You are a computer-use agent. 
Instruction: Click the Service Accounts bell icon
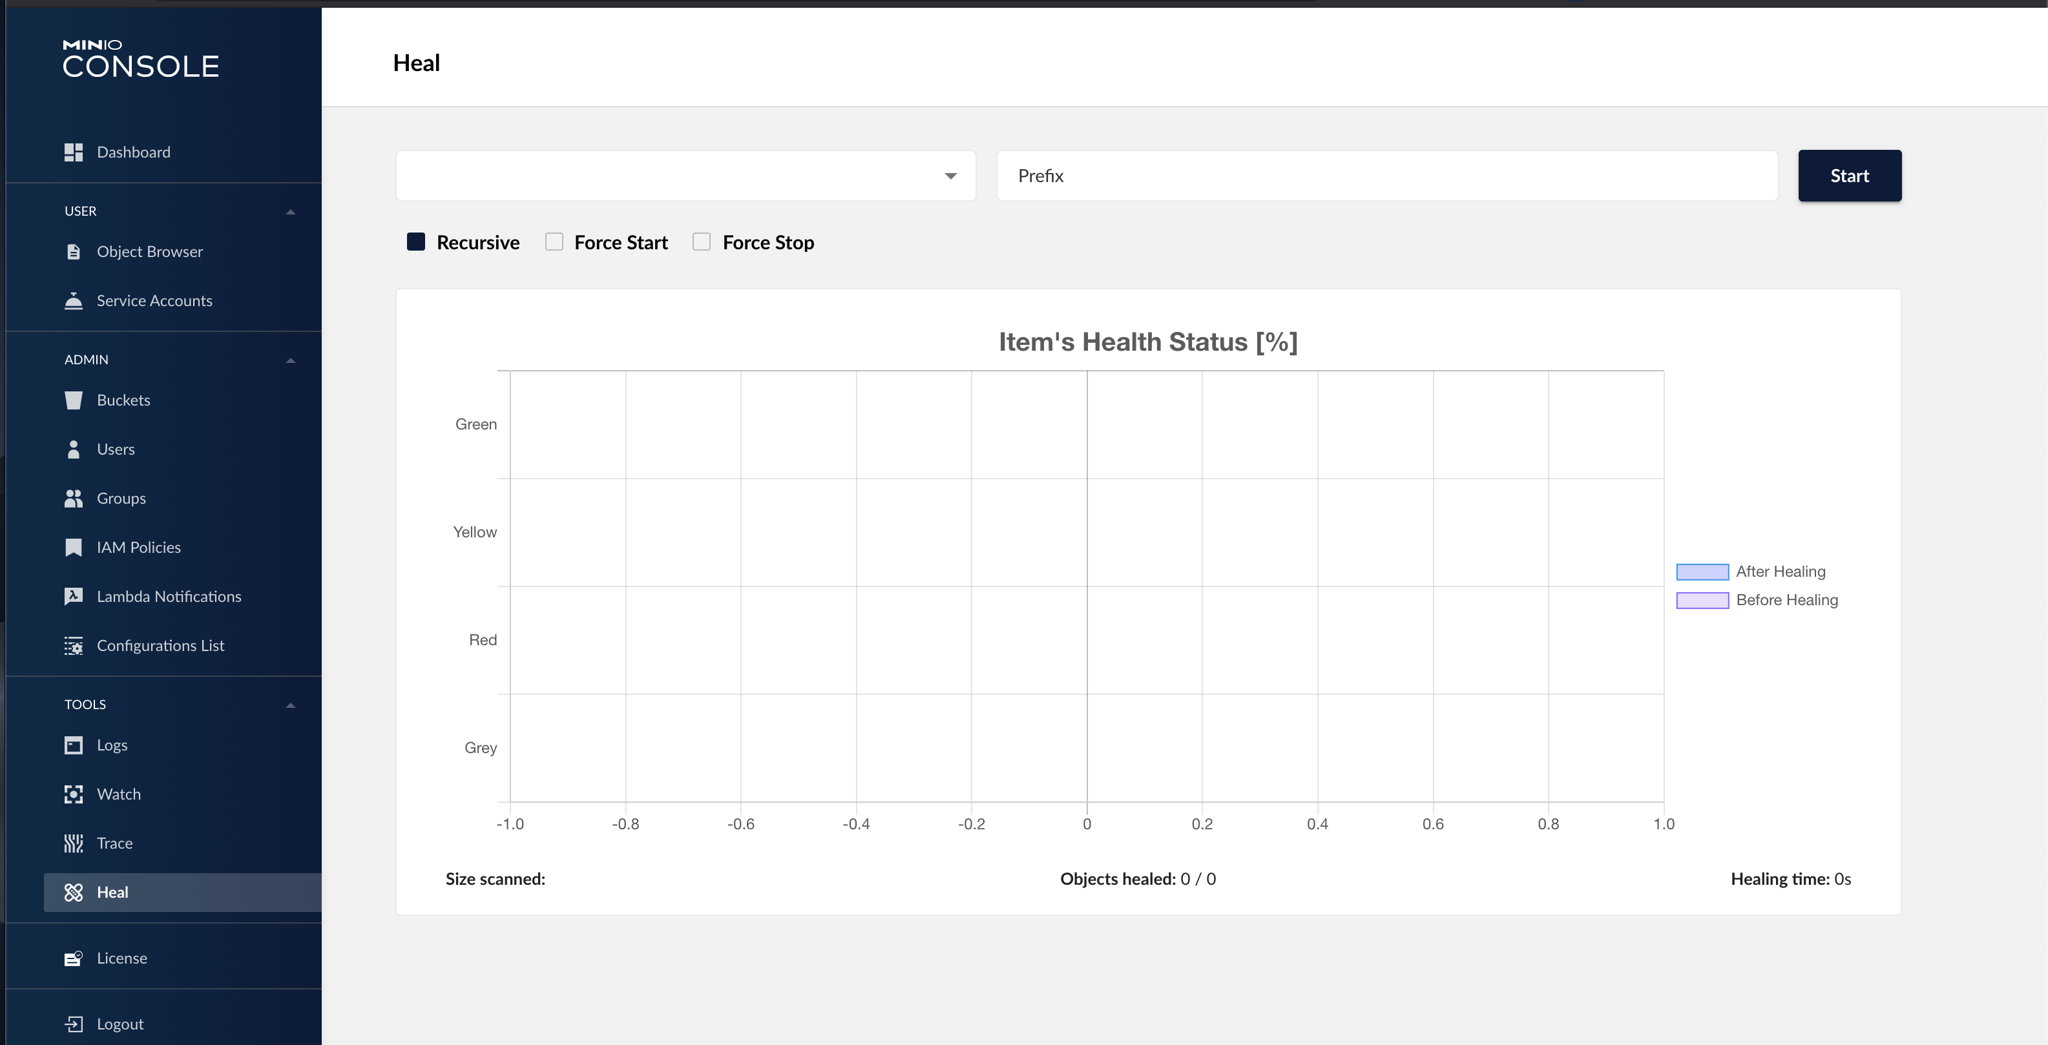pyautogui.click(x=73, y=300)
